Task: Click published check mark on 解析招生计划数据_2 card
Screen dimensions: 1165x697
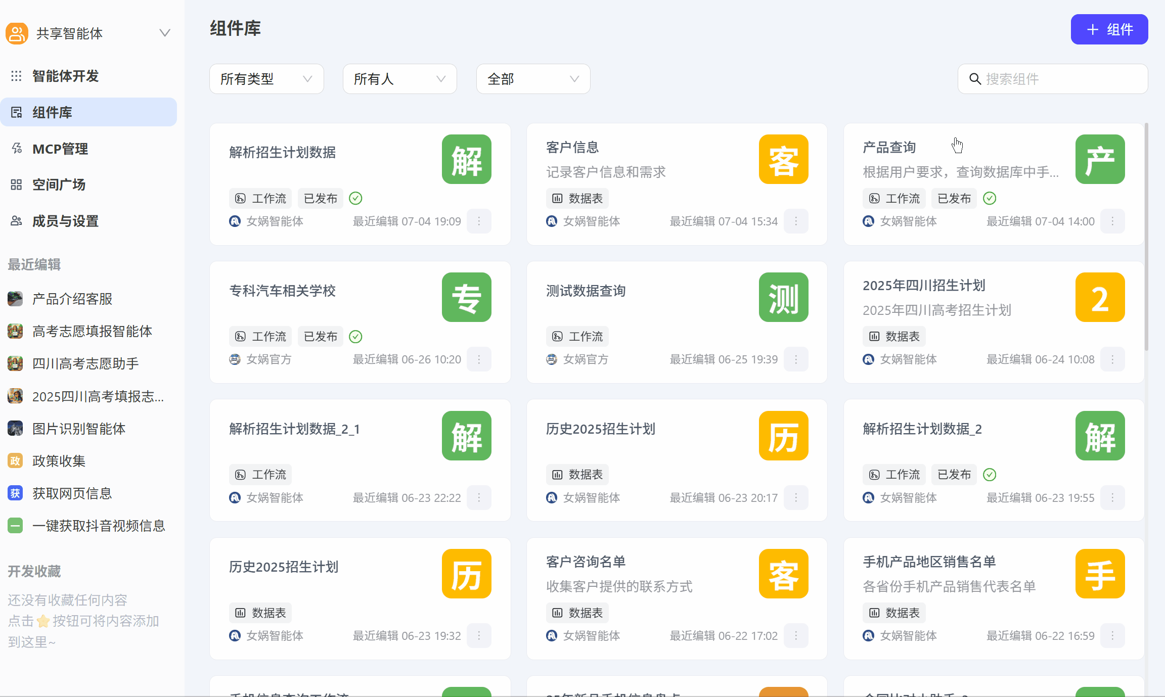Action: [990, 475]
